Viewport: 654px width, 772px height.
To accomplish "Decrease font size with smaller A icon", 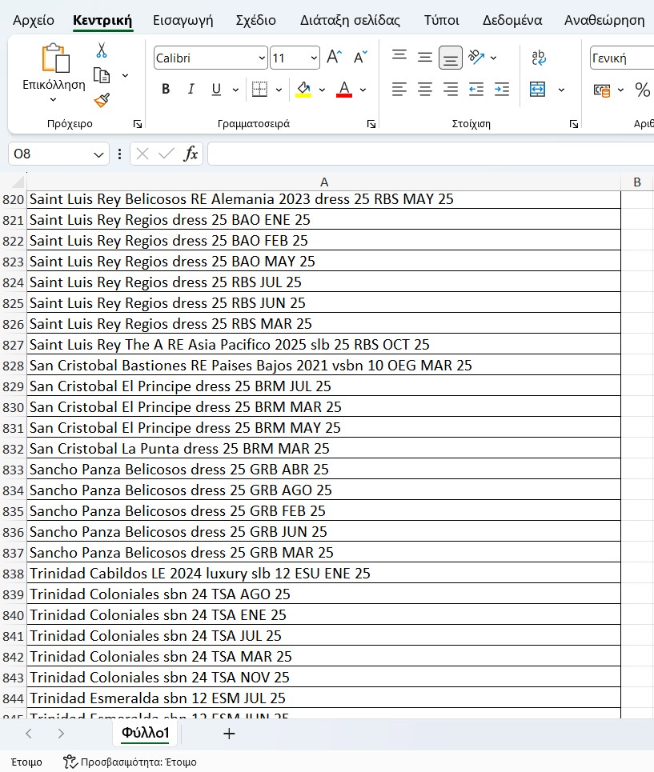I will tap(360, 58).
